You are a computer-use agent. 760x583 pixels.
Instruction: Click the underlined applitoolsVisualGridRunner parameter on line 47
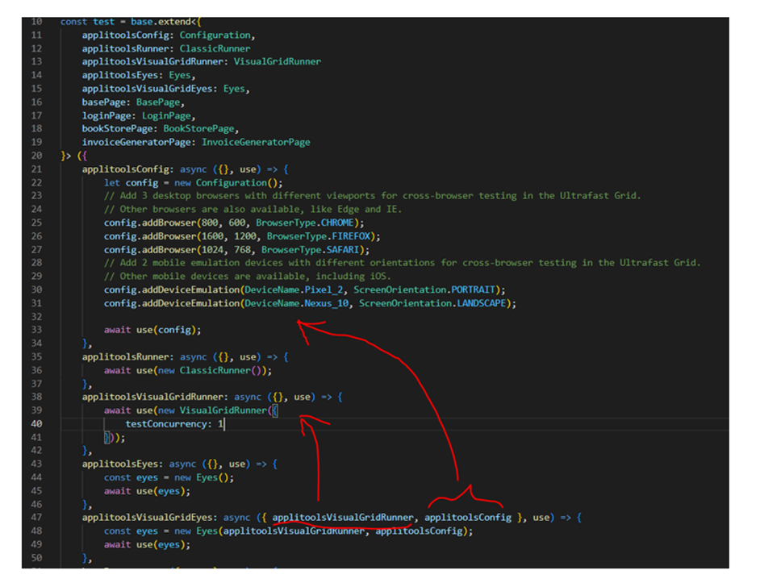point(344,517)
